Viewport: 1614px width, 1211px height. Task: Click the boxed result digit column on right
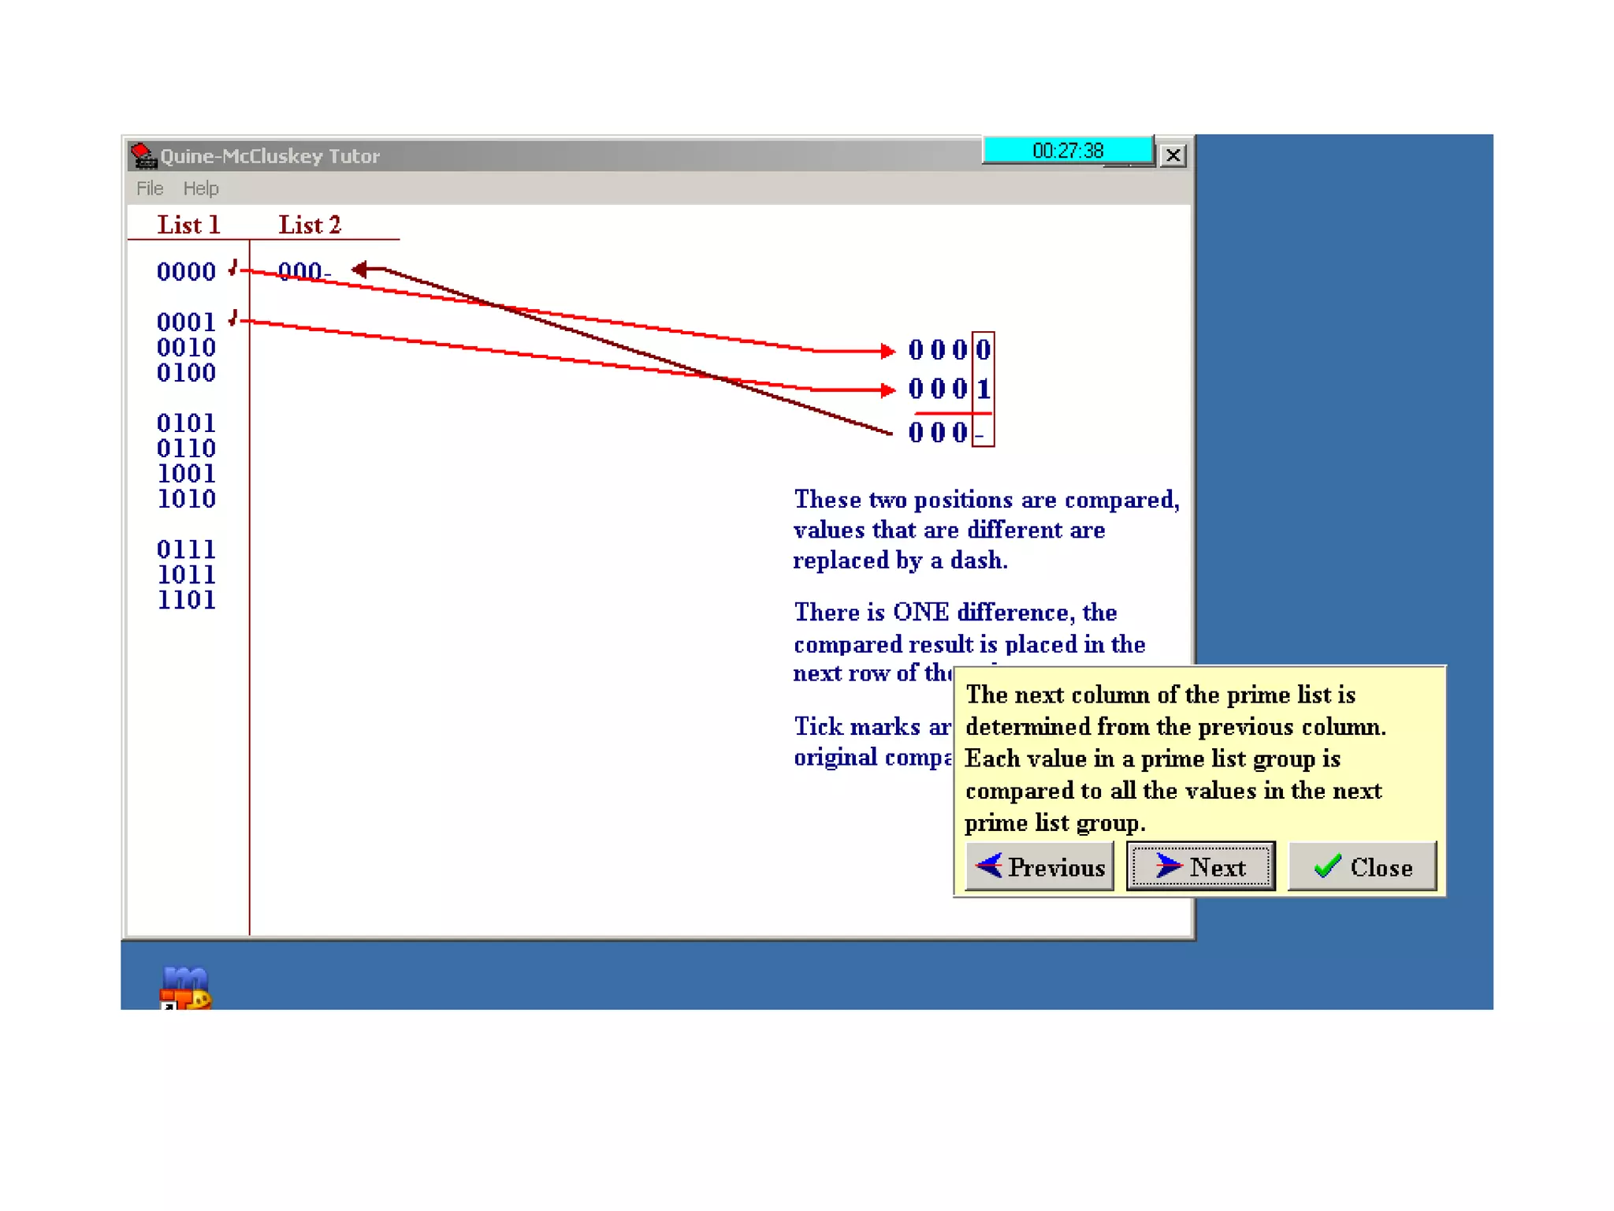(983, 389)
